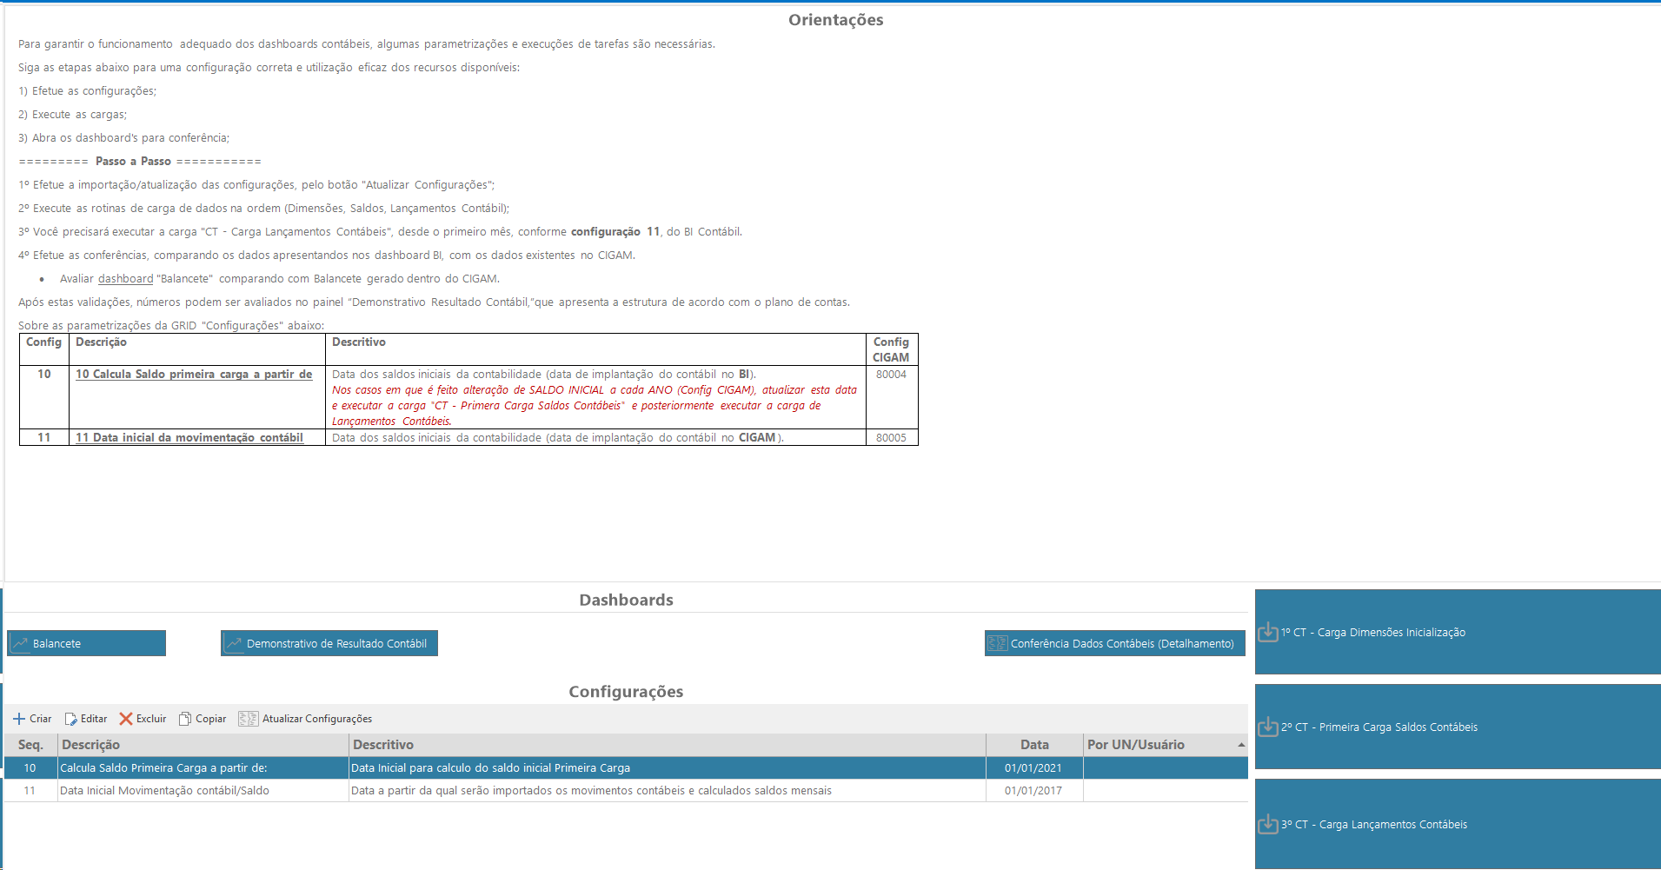Screen dimensions: 1661x870
Task: Click the date cell 01/01/2017
Action: (1033, 791)
